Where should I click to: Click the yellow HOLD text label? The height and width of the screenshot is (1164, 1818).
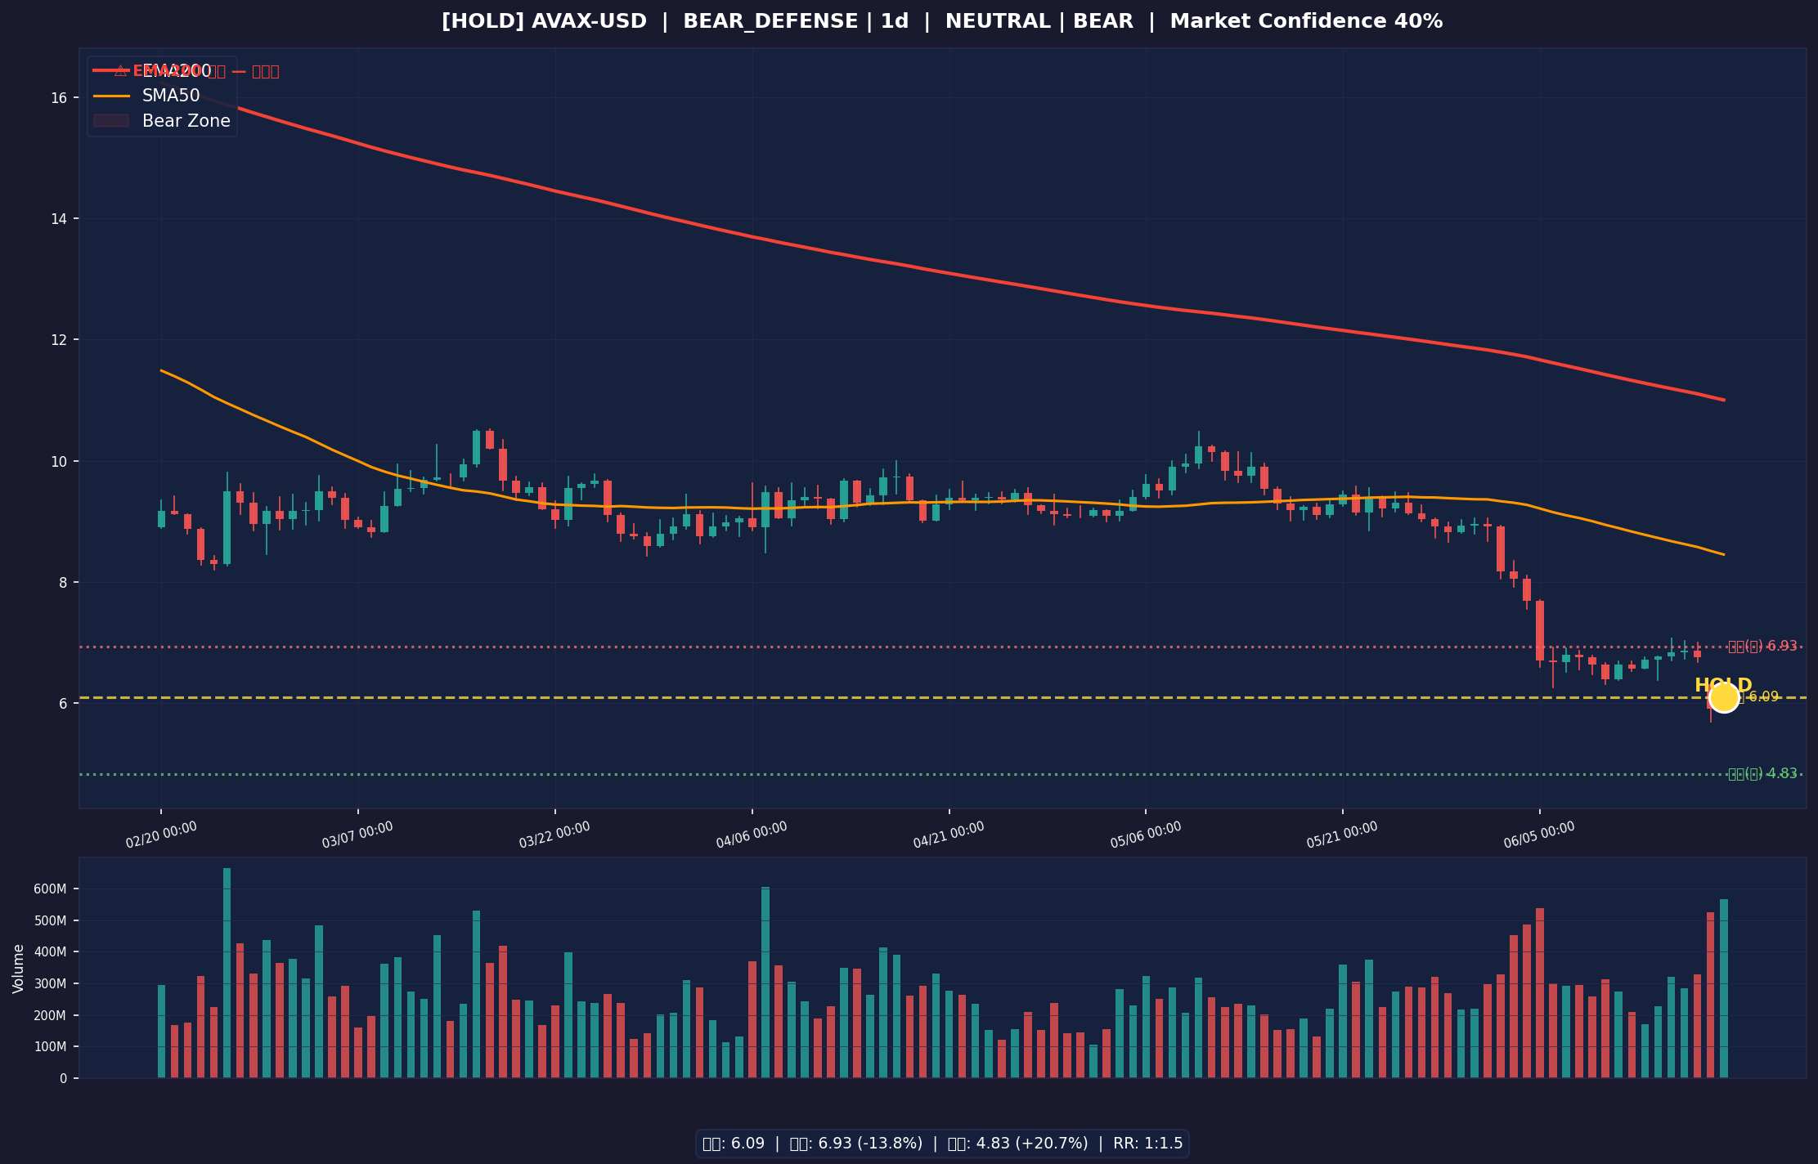coord(1723,685)
